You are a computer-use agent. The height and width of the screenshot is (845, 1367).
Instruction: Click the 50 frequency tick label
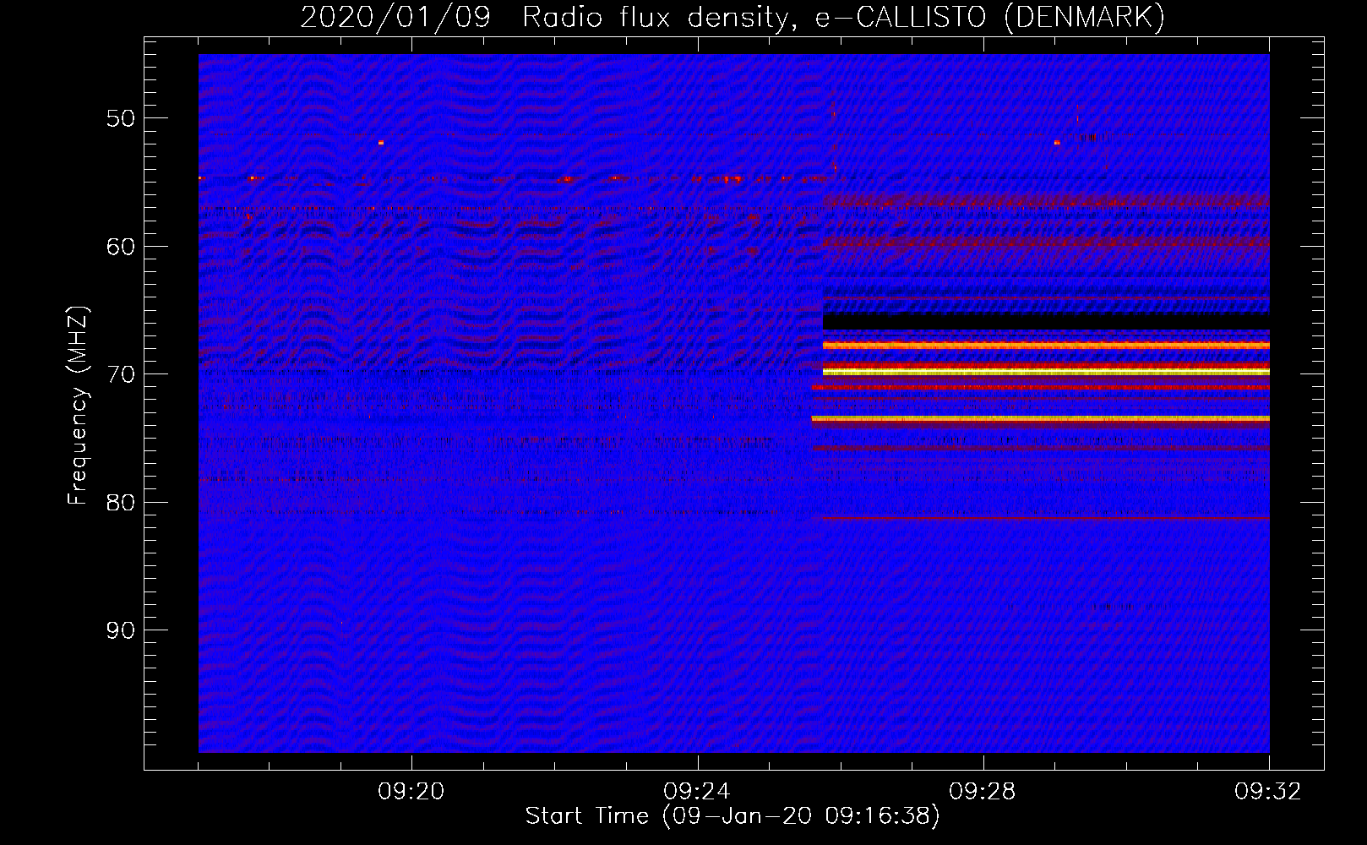[x=121, y=118]
